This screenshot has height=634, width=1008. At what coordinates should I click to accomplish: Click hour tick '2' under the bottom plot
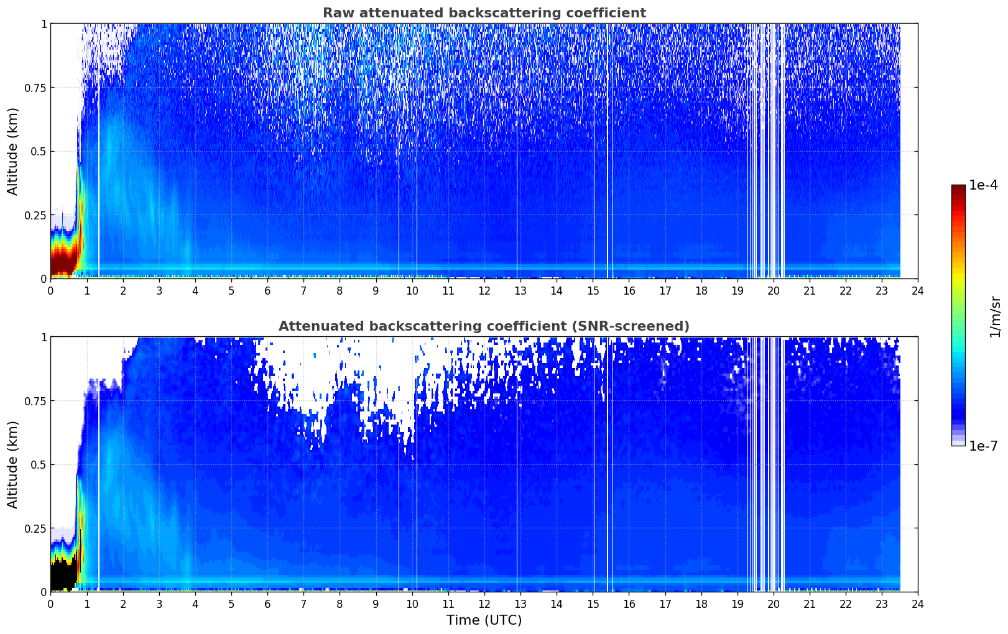coord(123,604)
